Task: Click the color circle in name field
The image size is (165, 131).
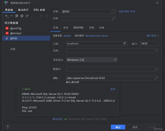Action: pos(113,11)
